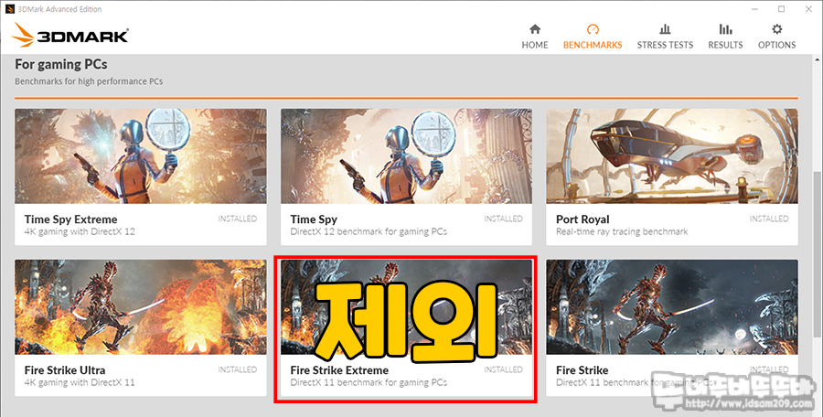
Task: Click the Results chart icon
Action: click(x=725, y=29)
